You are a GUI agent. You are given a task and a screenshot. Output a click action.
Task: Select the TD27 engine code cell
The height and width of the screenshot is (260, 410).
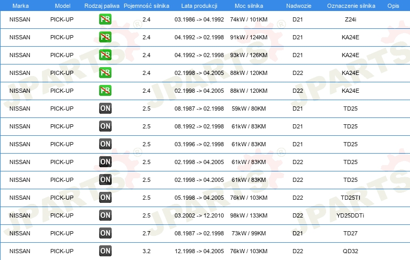pos(350,233)
